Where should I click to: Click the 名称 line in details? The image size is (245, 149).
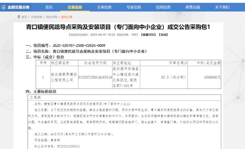[82, 104]
